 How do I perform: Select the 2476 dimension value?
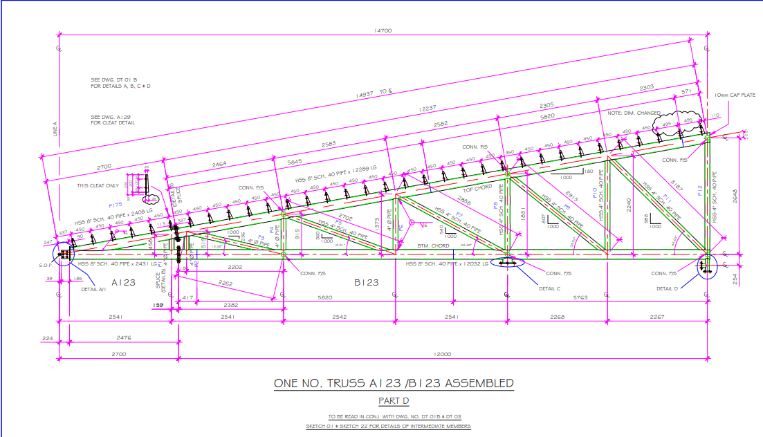124,337
